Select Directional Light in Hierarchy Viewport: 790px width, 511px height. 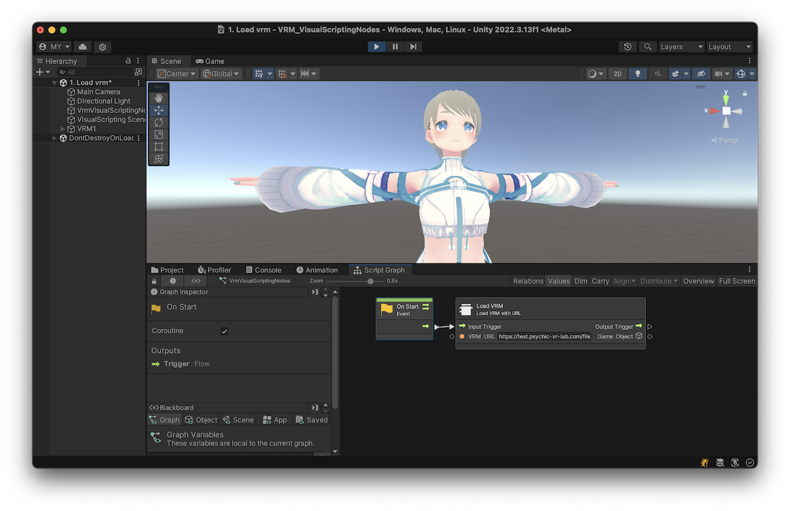point(104,101)
